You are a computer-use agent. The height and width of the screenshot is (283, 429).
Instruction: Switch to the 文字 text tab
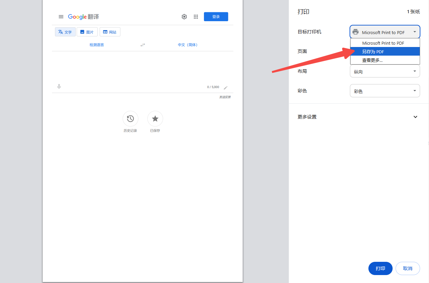click(65, 32)
